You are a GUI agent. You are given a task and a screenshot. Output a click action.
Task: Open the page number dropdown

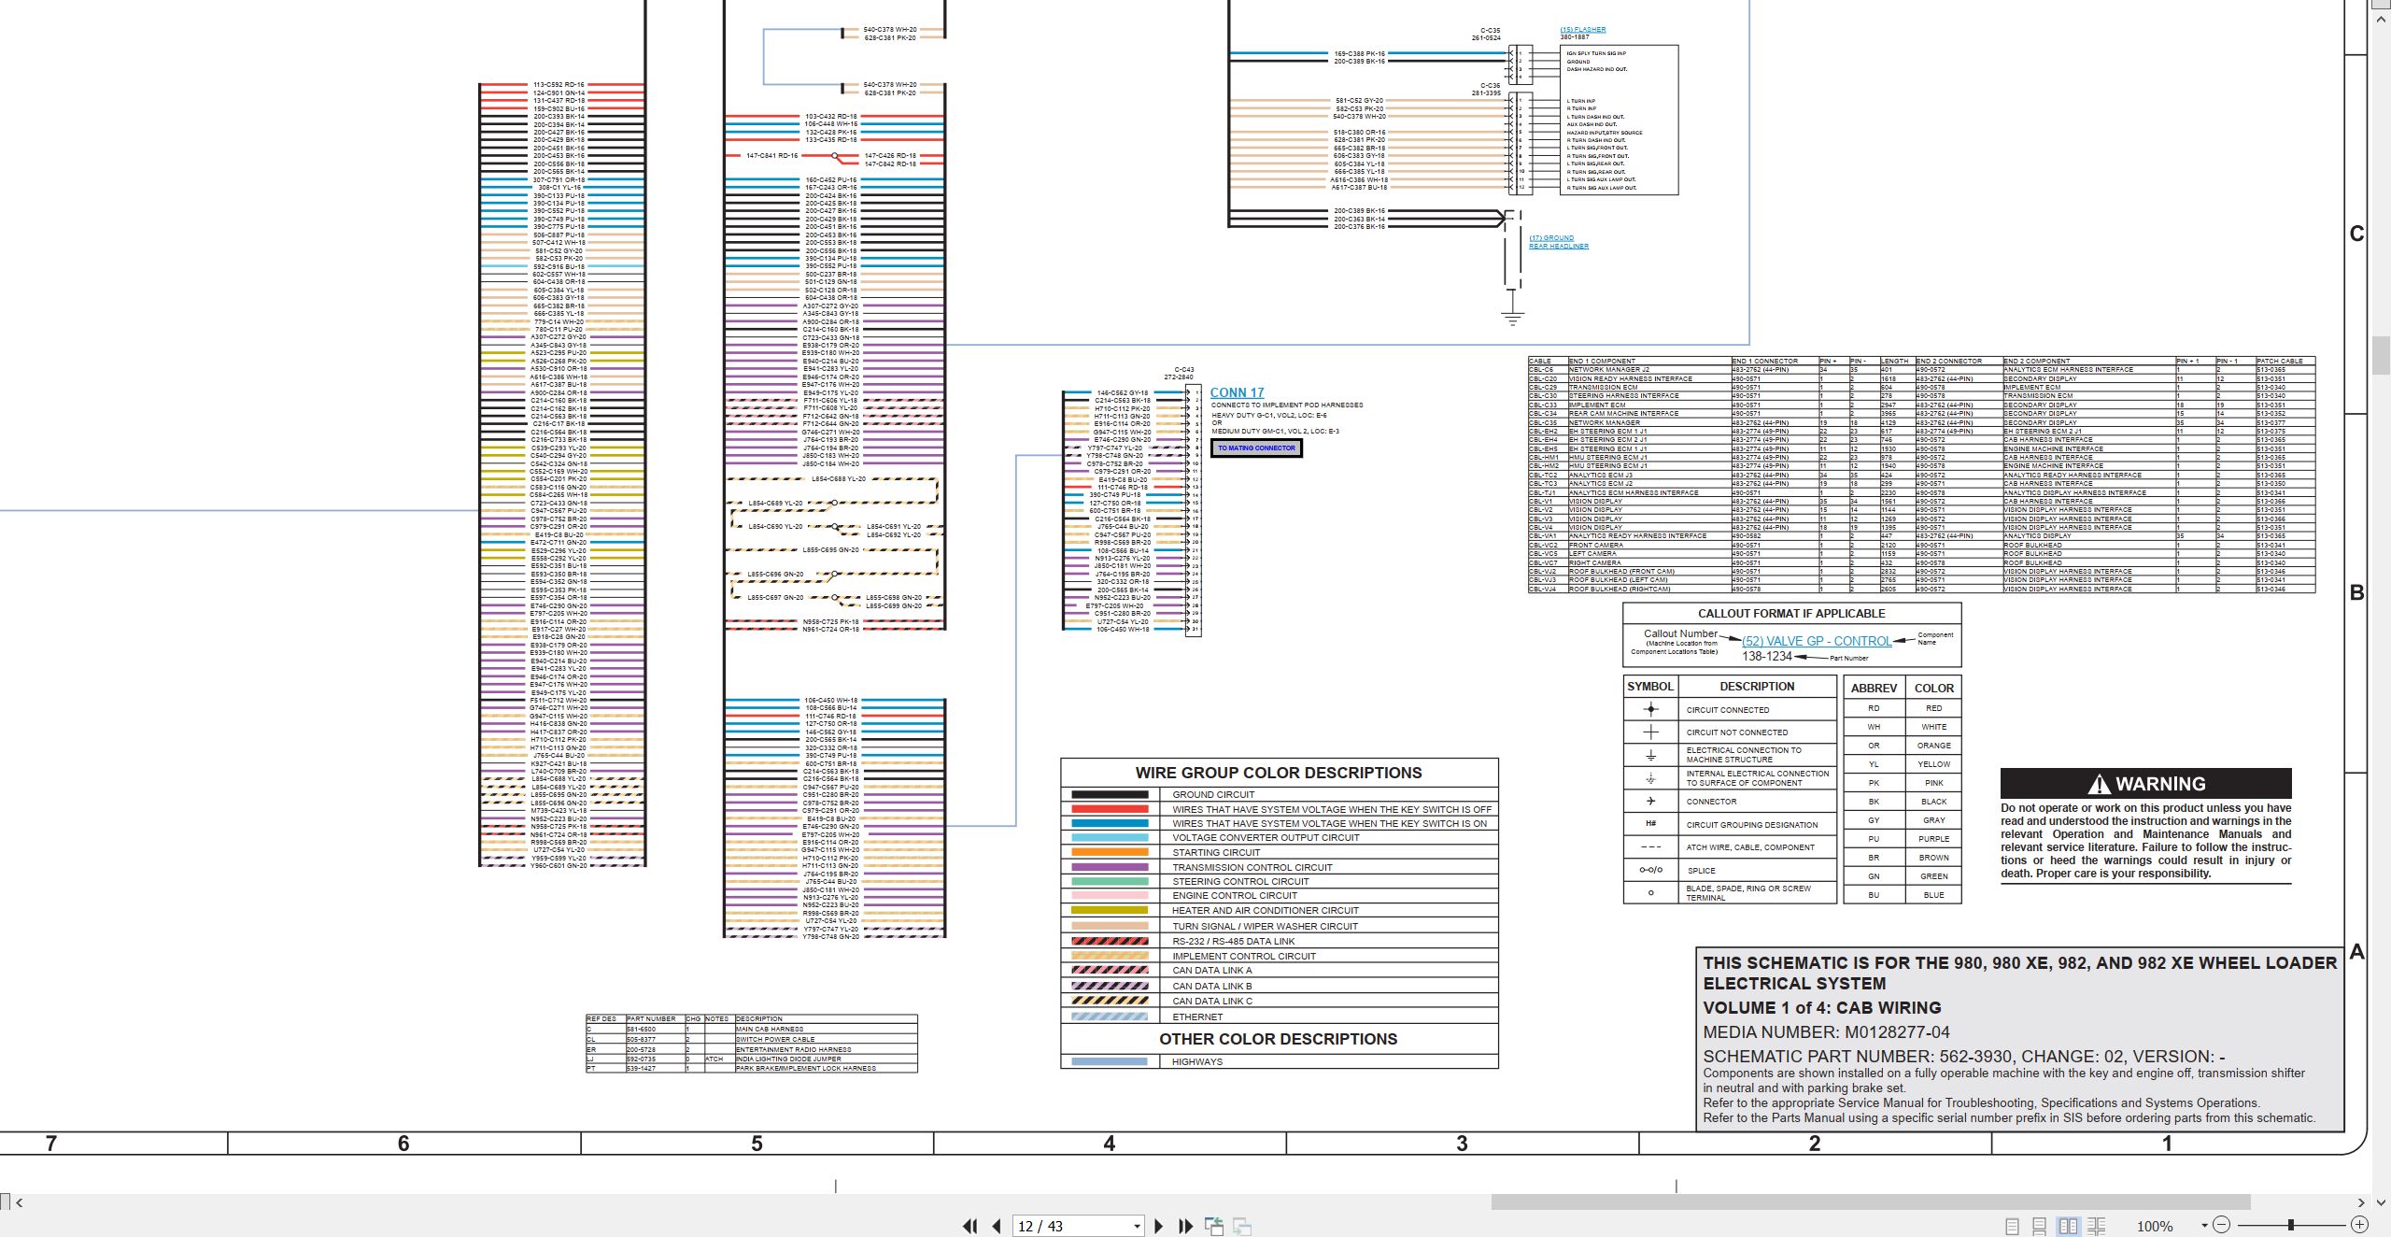[1137, 1227]
